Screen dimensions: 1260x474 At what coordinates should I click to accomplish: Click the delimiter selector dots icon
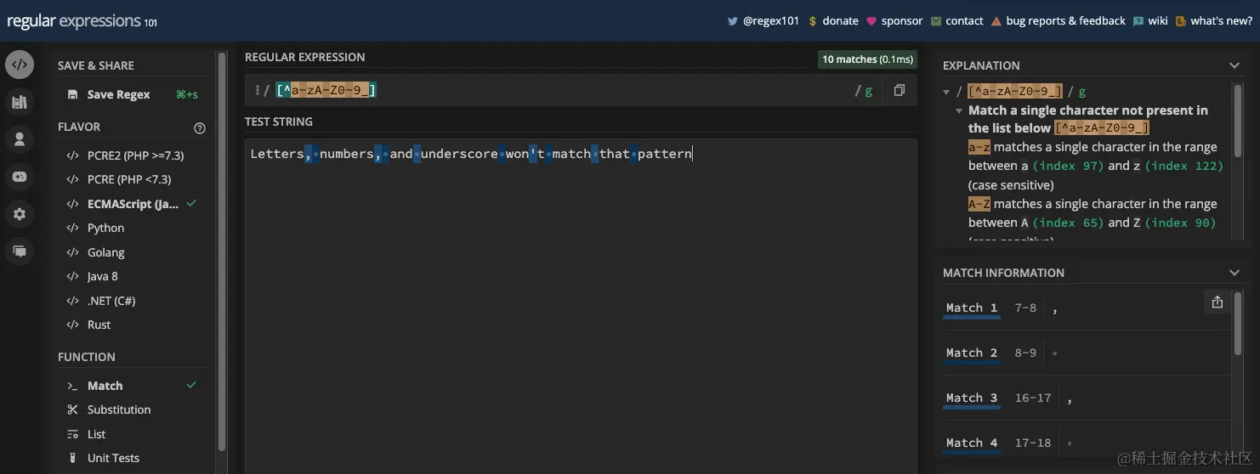[x=257, y=90]
